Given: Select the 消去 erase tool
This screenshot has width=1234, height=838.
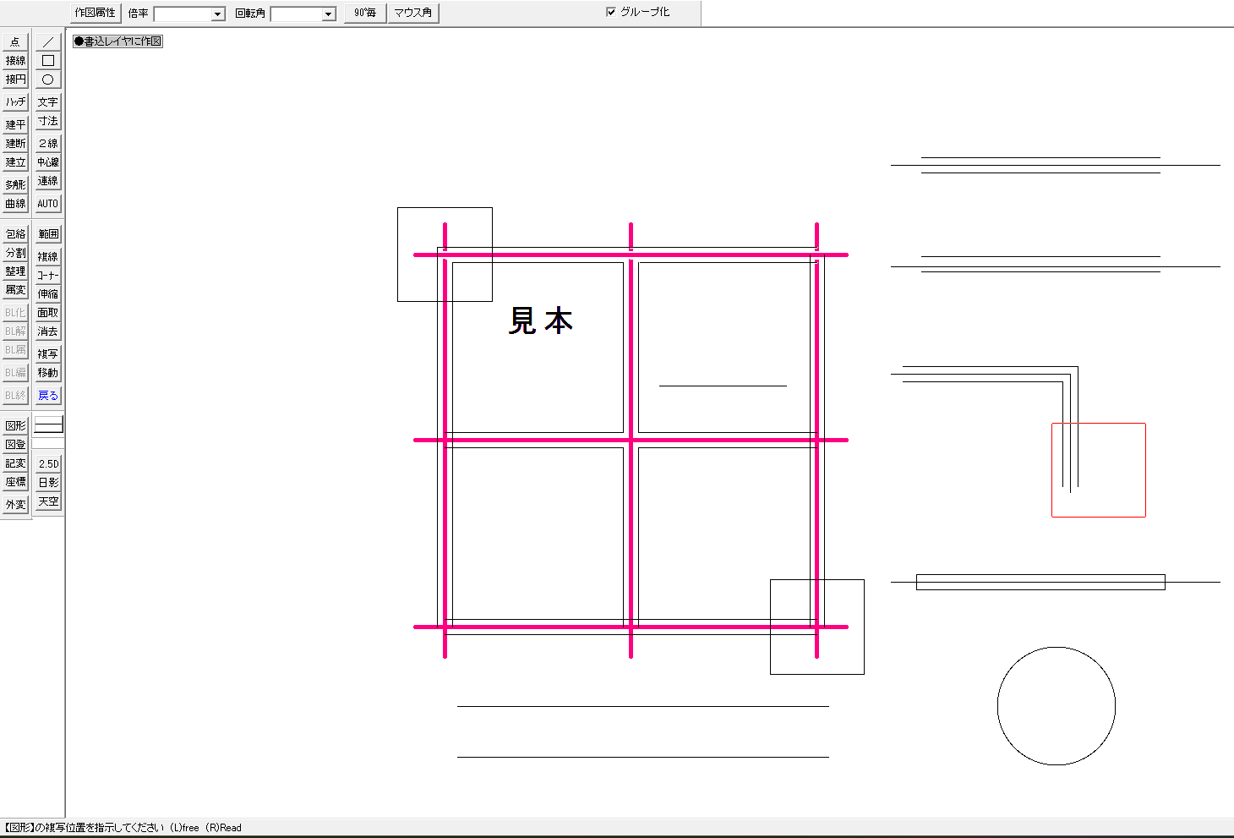Looking at the screenshot, I should 48,331.
